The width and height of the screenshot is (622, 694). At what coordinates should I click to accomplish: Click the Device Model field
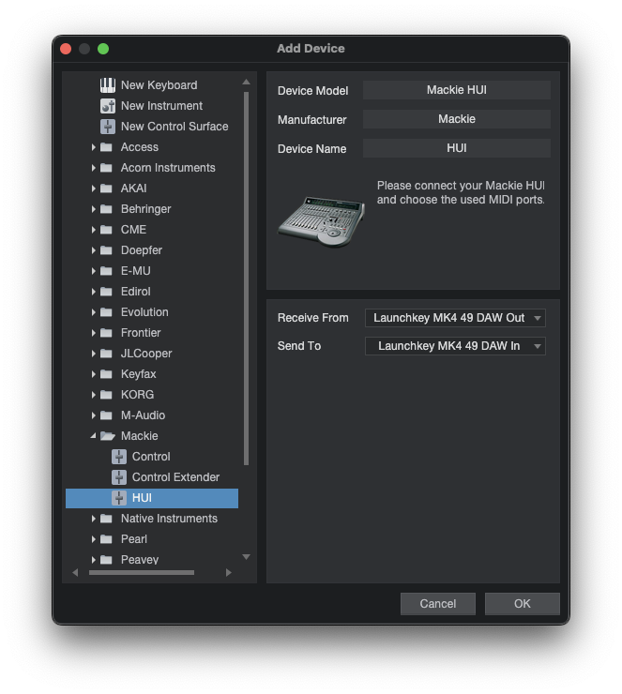pos(457,90)
